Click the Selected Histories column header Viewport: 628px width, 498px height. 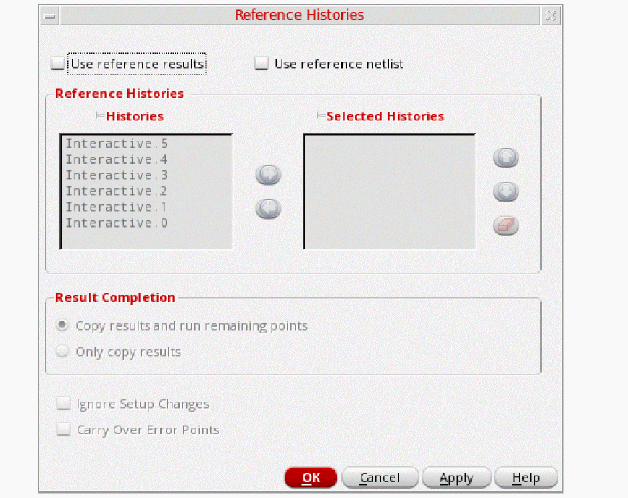click(385, 116)
